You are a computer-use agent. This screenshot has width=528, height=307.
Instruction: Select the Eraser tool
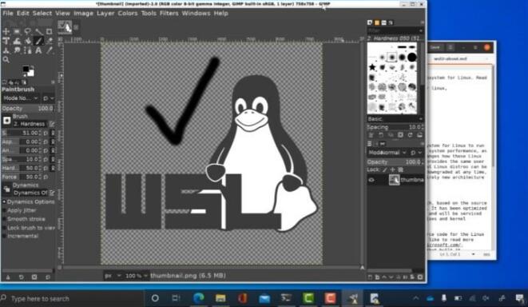[50, 41]
